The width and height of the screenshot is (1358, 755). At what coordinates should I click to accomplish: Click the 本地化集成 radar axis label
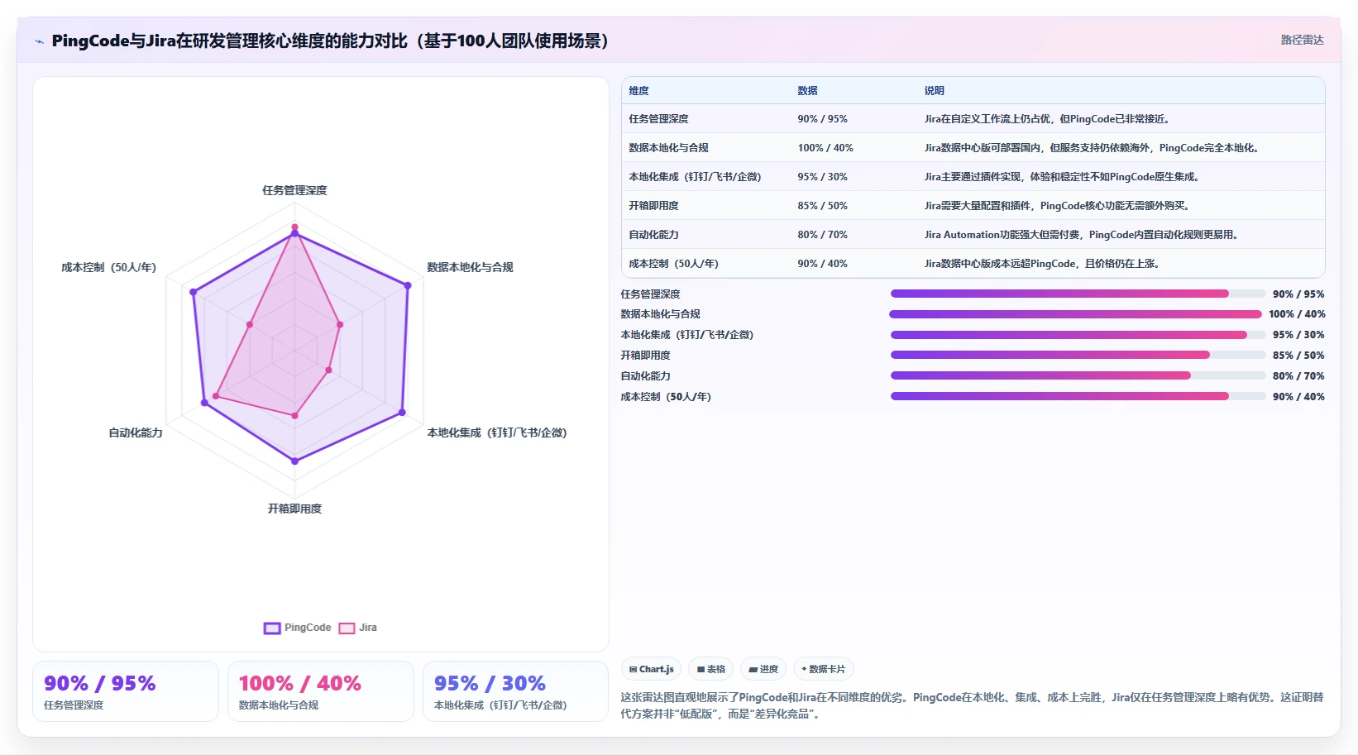point(496,432)
